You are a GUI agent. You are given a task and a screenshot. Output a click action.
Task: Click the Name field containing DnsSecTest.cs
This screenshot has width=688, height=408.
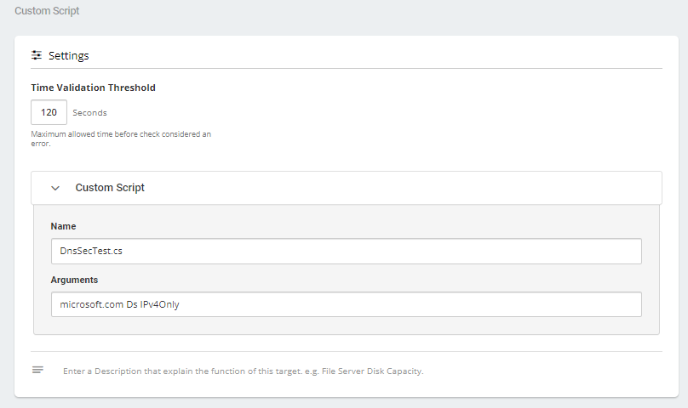346,252
